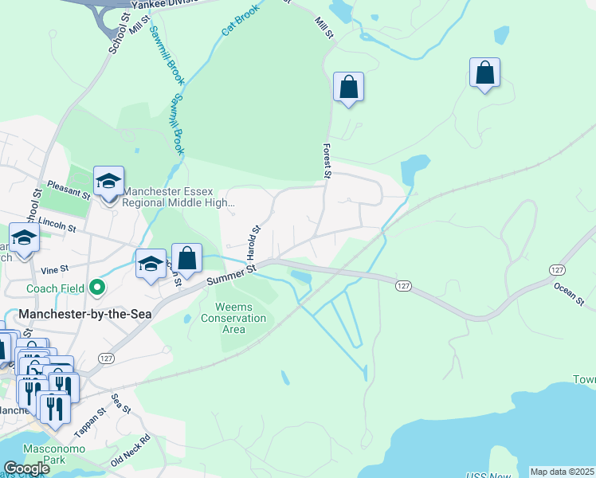Click the Cat Brook label
Screen dimensions: 596x478
tap(240, 20)
